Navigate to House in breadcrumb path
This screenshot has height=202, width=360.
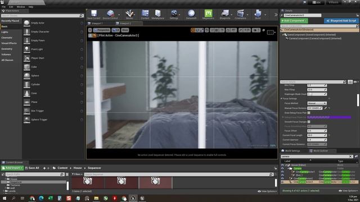tap(78, 168)
